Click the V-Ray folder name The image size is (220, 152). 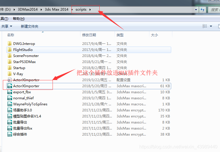point(18,74)
